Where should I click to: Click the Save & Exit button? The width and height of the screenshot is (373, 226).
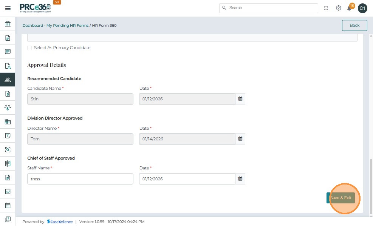[340, 198]
